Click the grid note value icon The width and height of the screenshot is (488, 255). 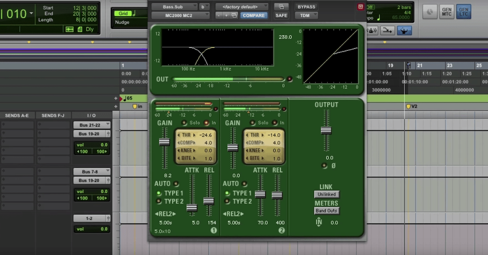tap(134, 13)
